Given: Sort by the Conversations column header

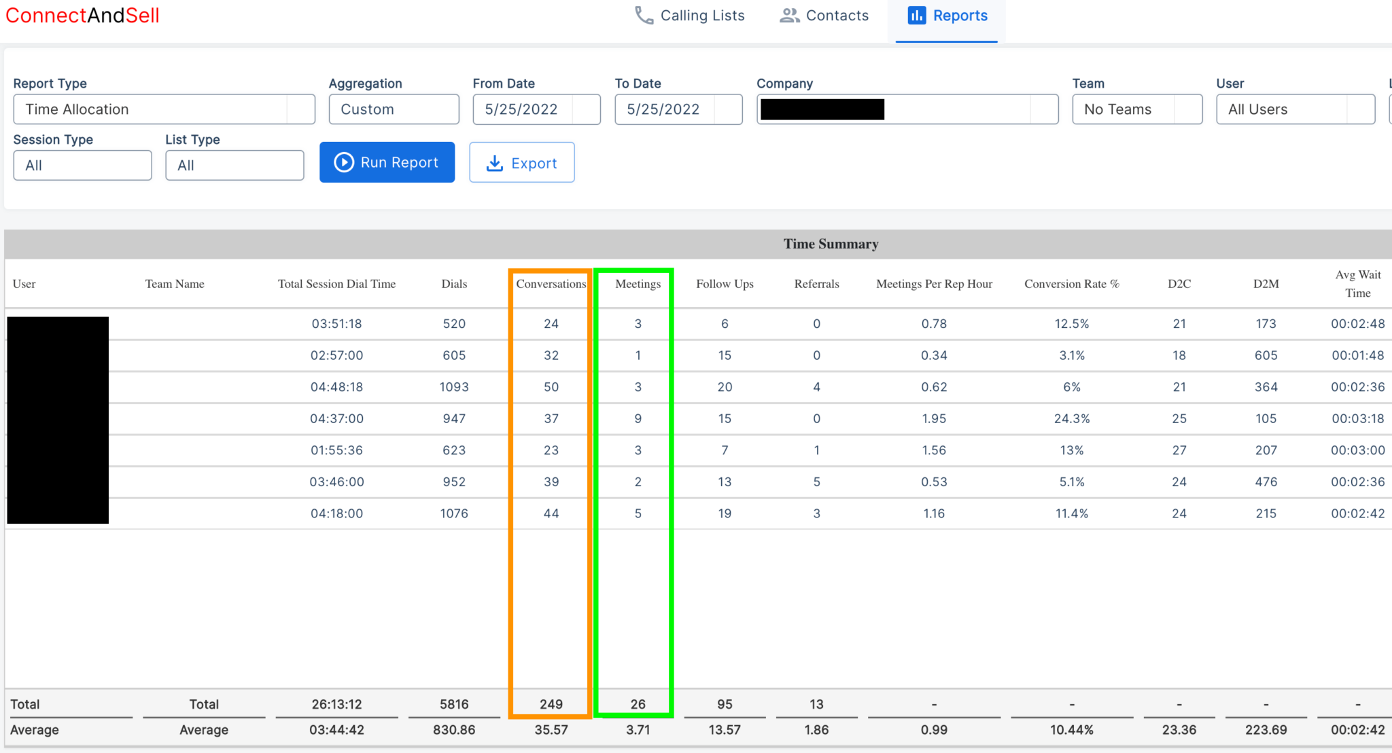Looking at the screenshot, I should [551, 284].
